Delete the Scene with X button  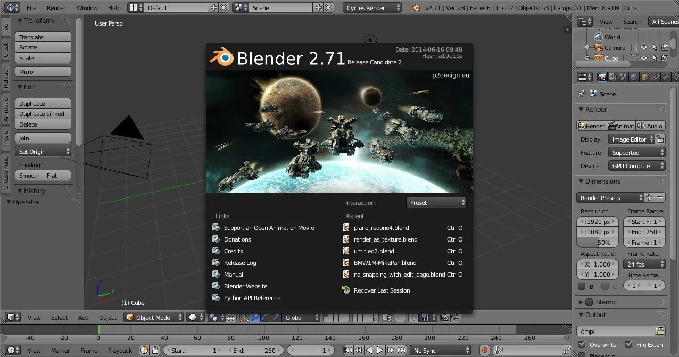329,7
